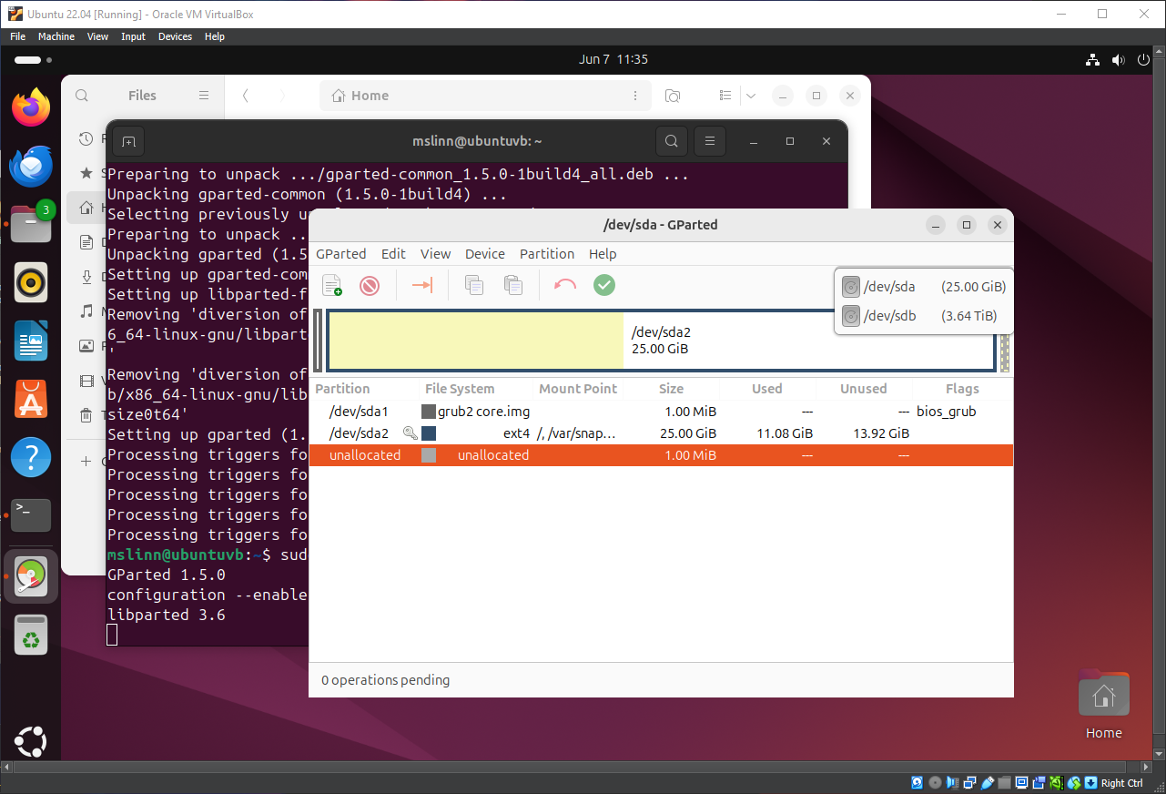Open the terminal hamburger menu button
Viewport: 1166px width, 794px height.
coord(709,141)
